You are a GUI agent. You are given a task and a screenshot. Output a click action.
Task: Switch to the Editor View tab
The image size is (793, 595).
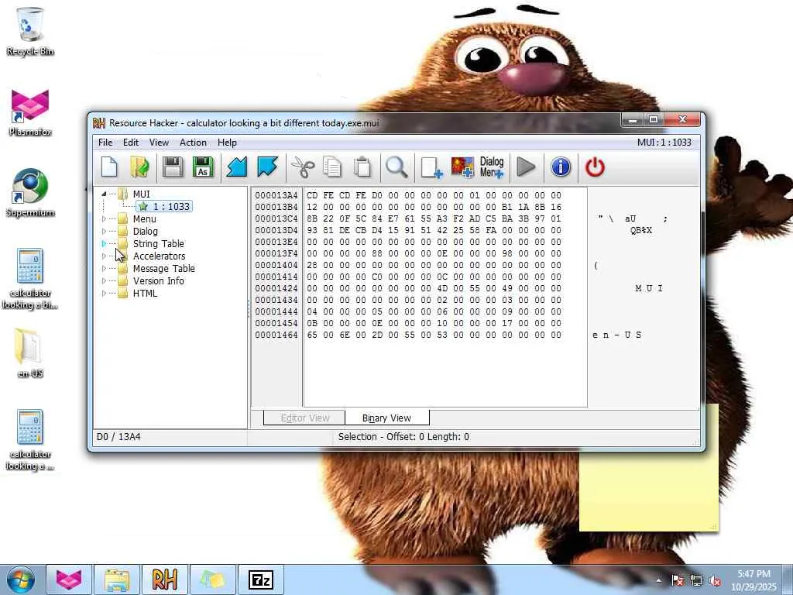click(305, 418)
